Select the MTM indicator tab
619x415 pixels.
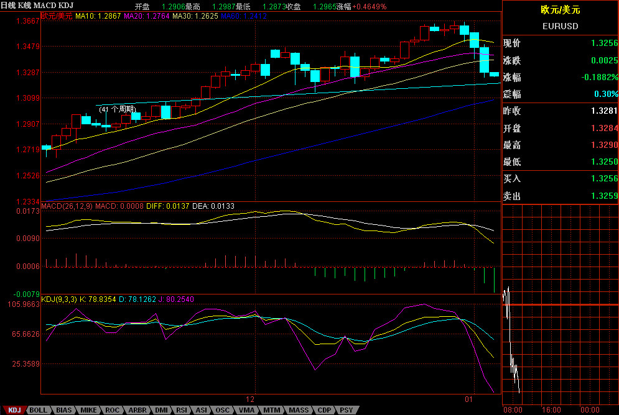click(x=271, y=410)
